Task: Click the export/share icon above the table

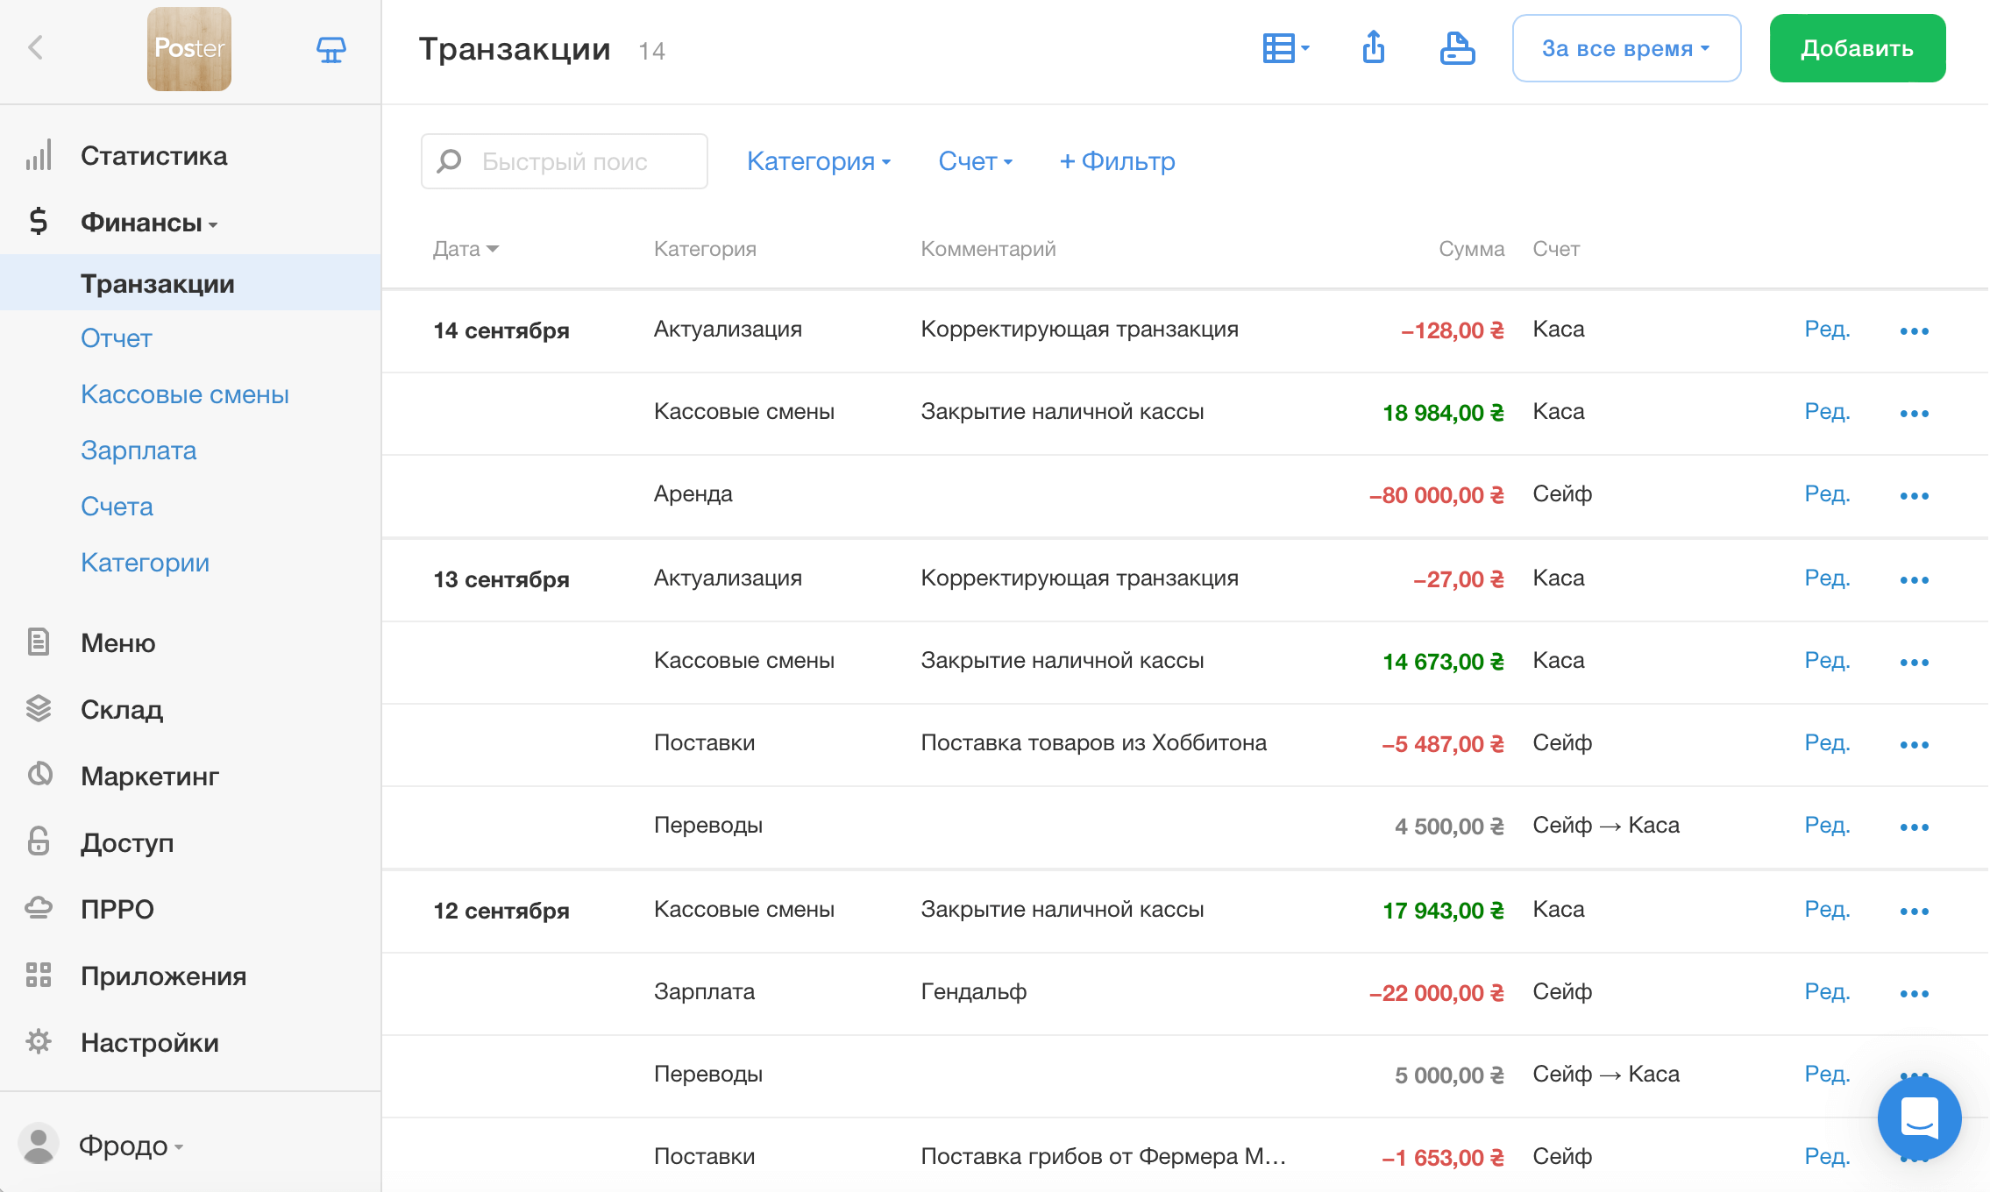Action: pos(1373,48)
